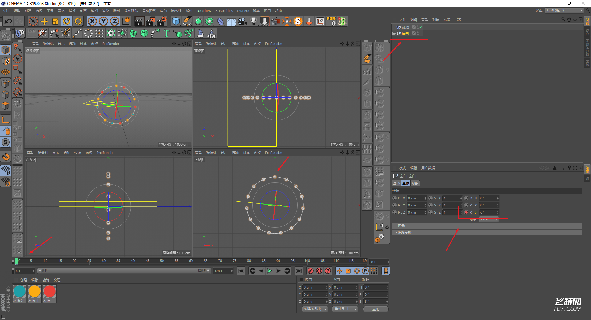Click the B rotation field in coordinates manager
Image resolution: width=591 pixels, height=320 pixels.
pos(376,302)
